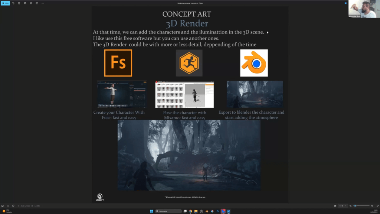Click the Adobe Fuse Fs logo image
This screenshot has height=214, width=380.
pyautogui.click(x=118, y=63)
